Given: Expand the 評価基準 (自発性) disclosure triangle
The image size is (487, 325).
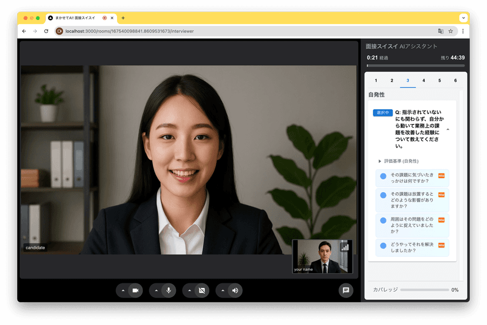Looking at the screenshot, I should tap(379, 161).
